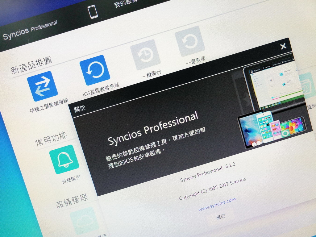The height and width of the screenshot is (237, 316).
Task: Click the large Syncios Professional heading in the About dialog
Action: 153,128
